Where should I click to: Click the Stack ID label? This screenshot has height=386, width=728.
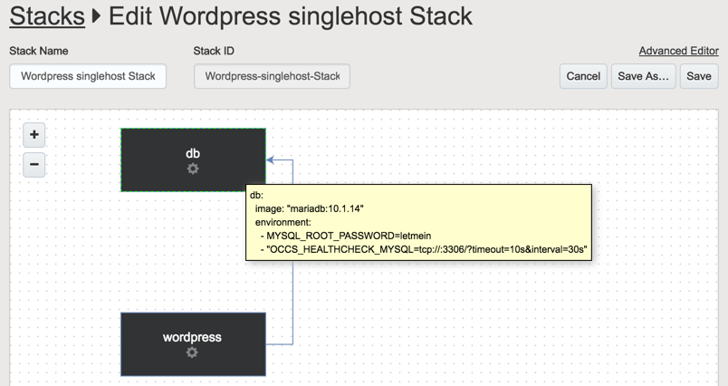click(x=214, y=51)
